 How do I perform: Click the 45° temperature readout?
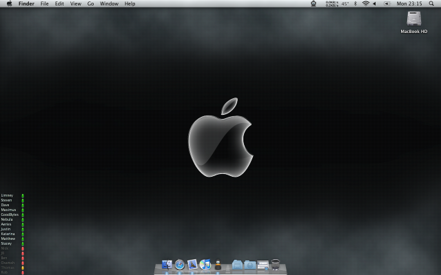click(x=345, y=3)
